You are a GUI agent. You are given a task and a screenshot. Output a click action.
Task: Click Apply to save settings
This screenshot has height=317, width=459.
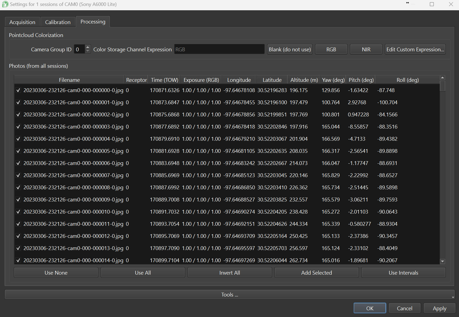439,308
